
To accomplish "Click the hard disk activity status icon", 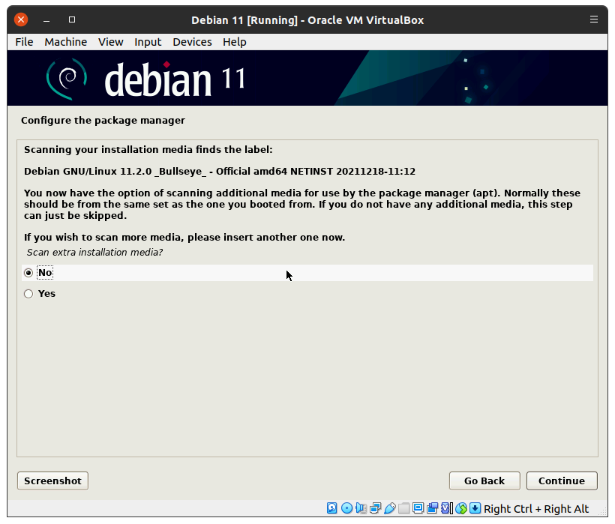I will (x=332, y=508).
